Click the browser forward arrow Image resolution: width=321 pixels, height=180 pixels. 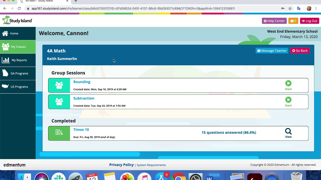coord(12,8)
